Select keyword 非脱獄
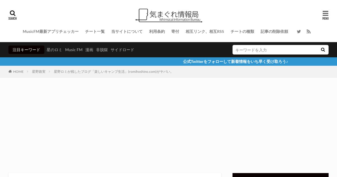 pos(102,50)
